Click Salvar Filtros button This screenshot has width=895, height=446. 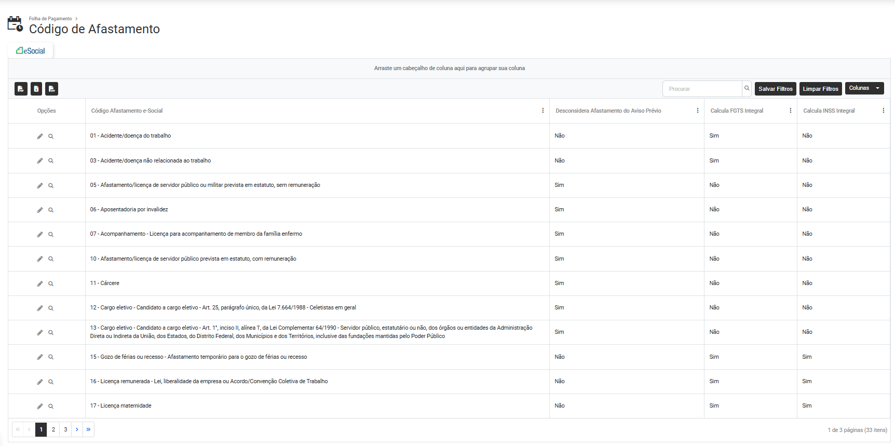pyautogui.click(x=775, y=89)
